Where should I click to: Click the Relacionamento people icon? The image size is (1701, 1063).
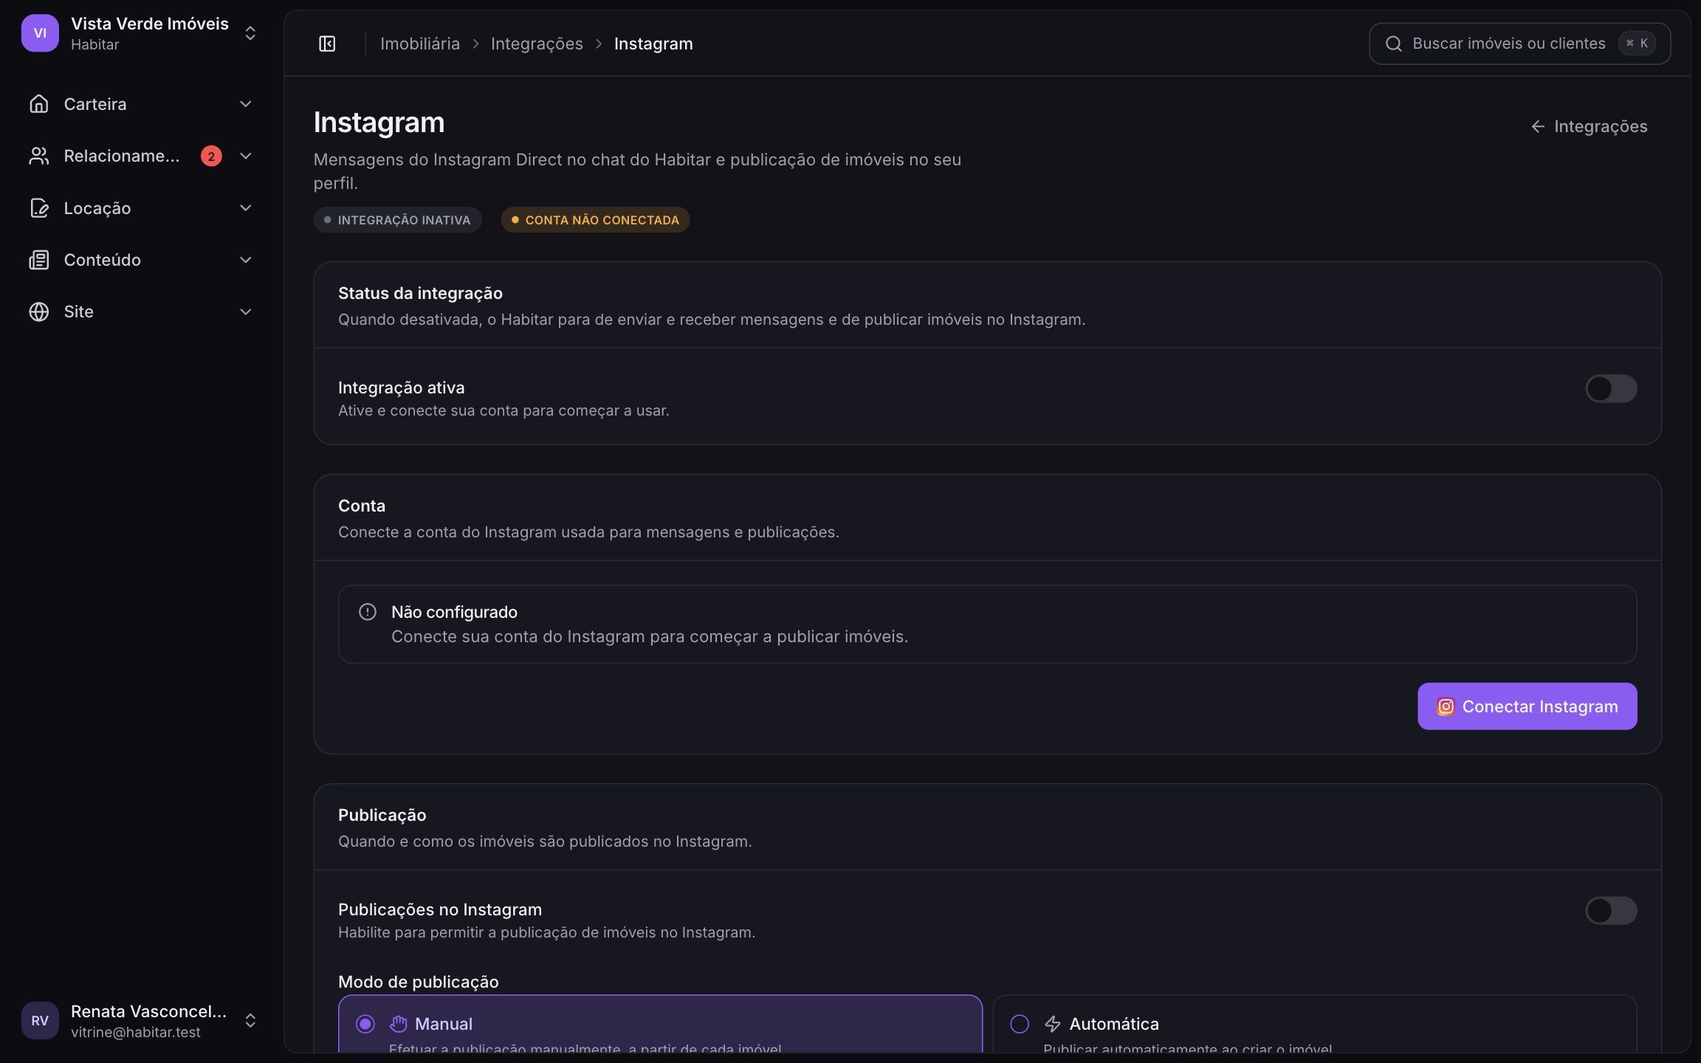[39, 156]
